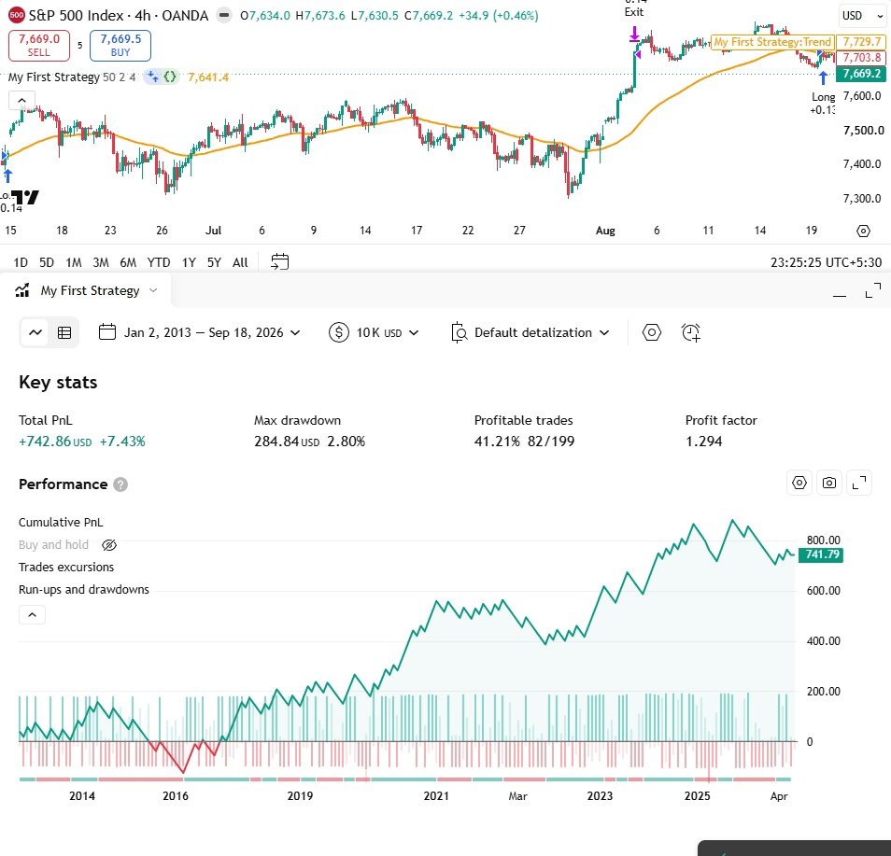
Task: Toggle the Cumulative PnL series
Action: (61, 522)
